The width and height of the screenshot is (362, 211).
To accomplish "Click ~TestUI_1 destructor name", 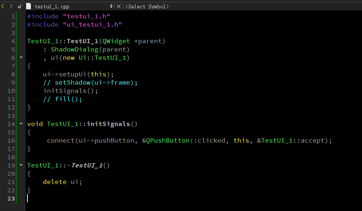I will [x=85, y=165].
